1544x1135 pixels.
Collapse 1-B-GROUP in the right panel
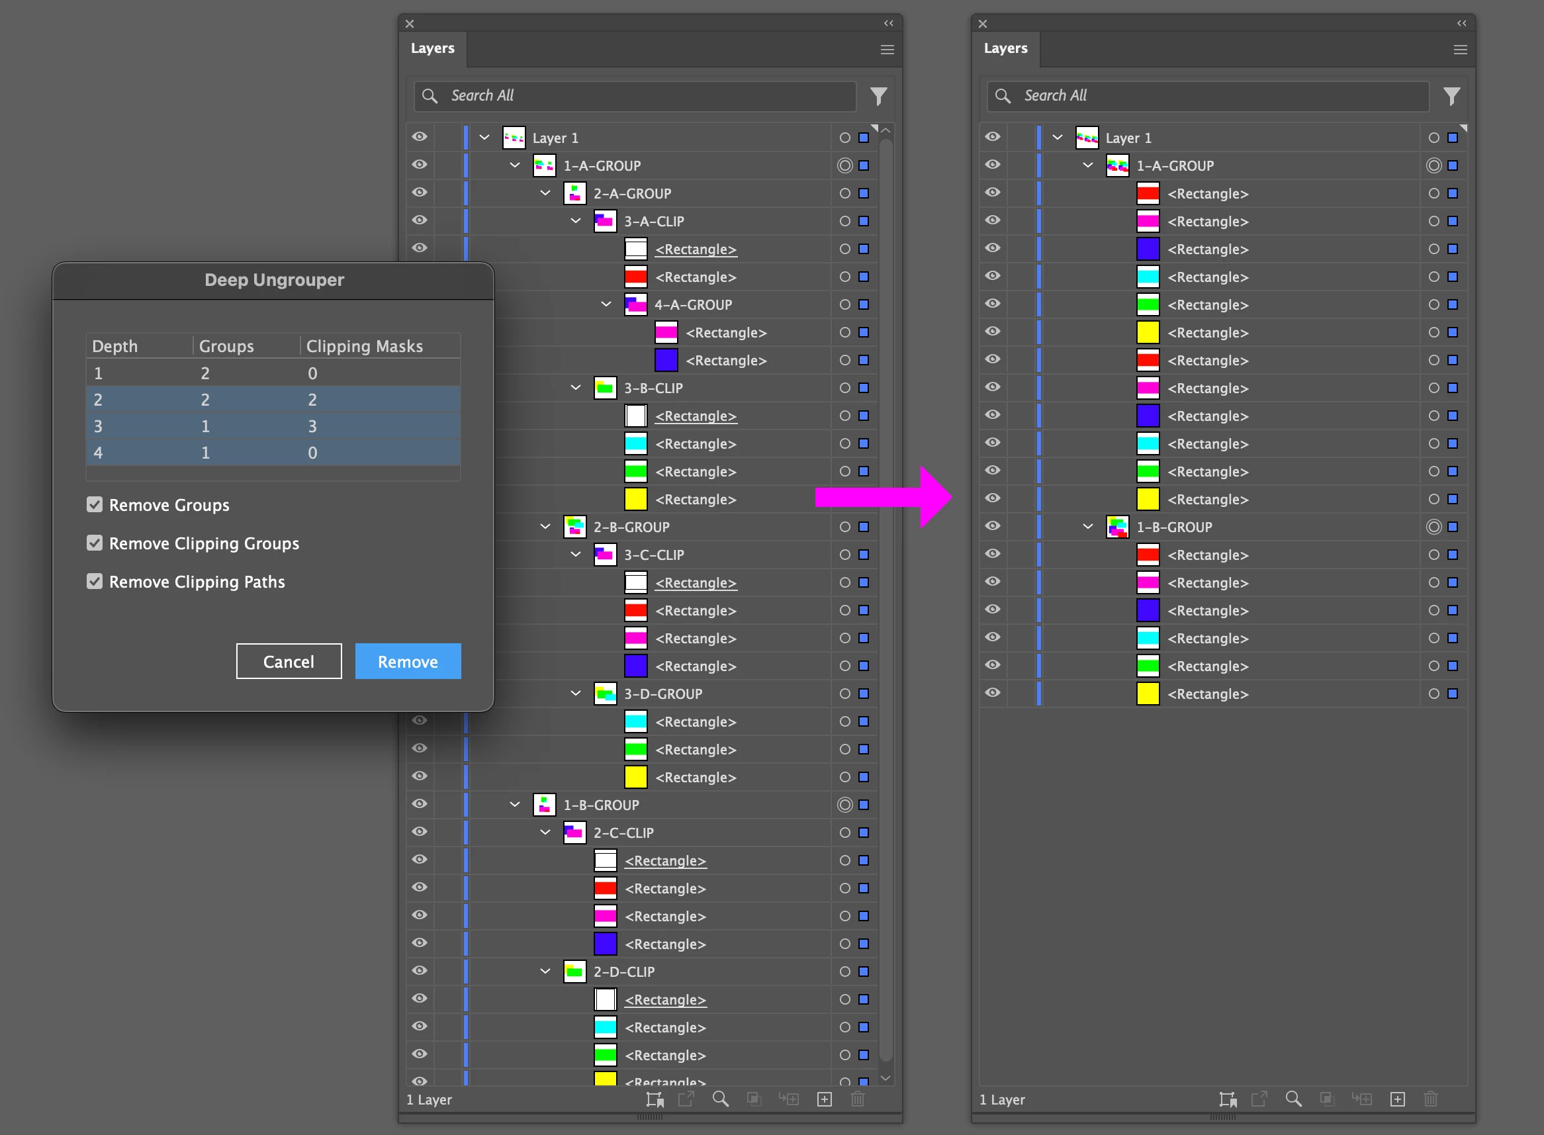(1088, 527)
